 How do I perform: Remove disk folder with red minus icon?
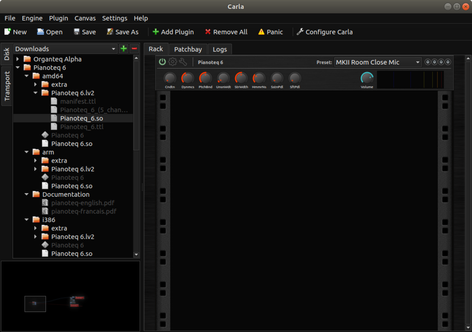134,49
